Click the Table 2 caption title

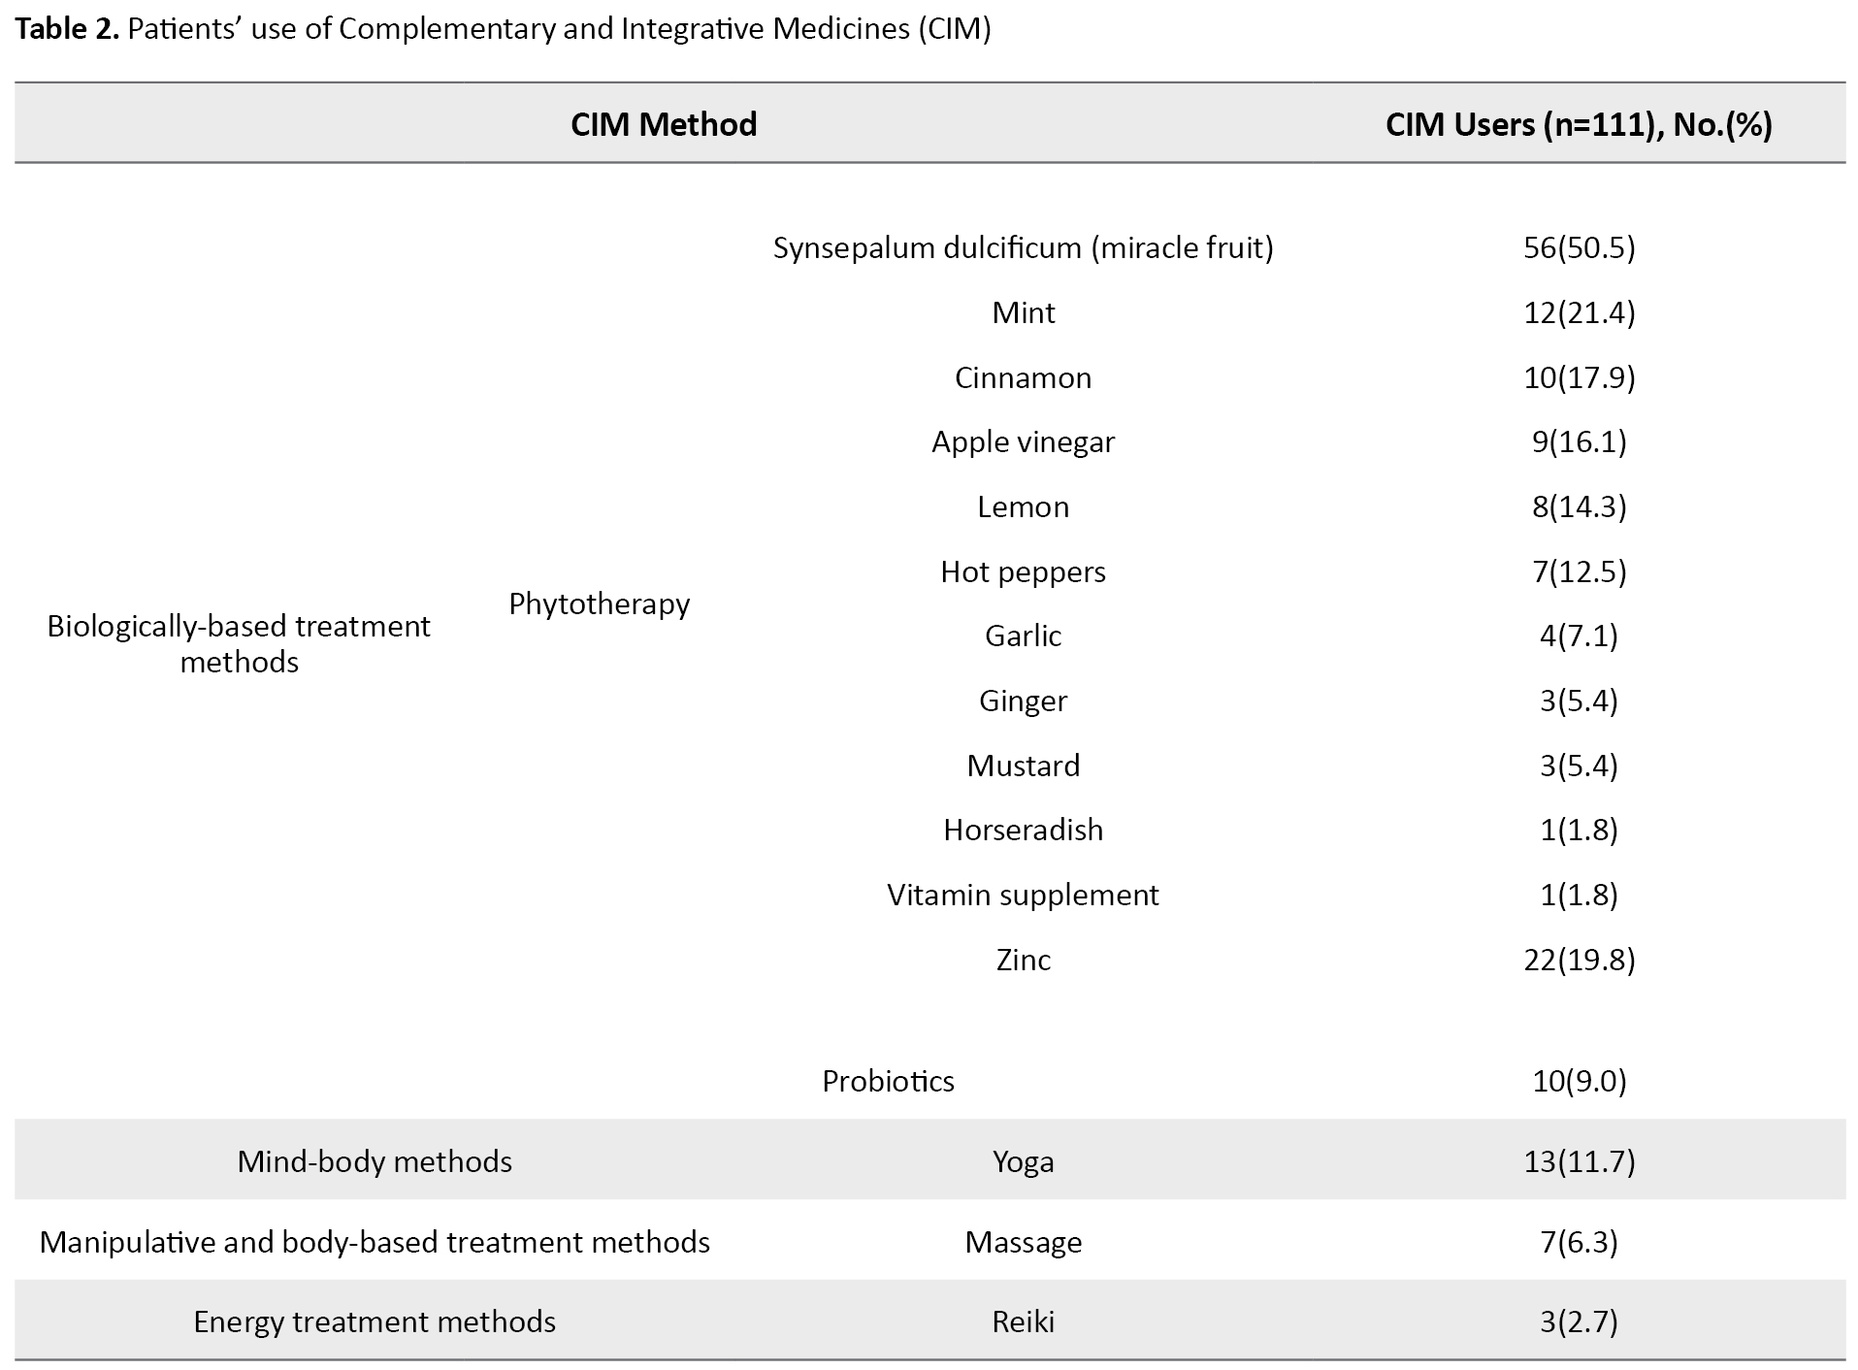pyautogui.click(x=503, y=29)
